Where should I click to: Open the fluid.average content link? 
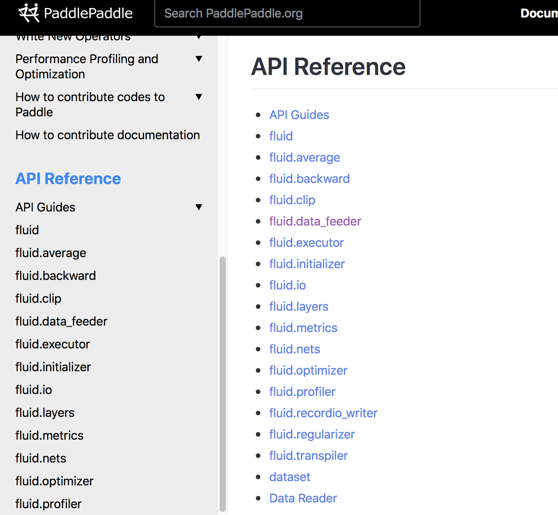pyautogui.click(x=304, y=157)
